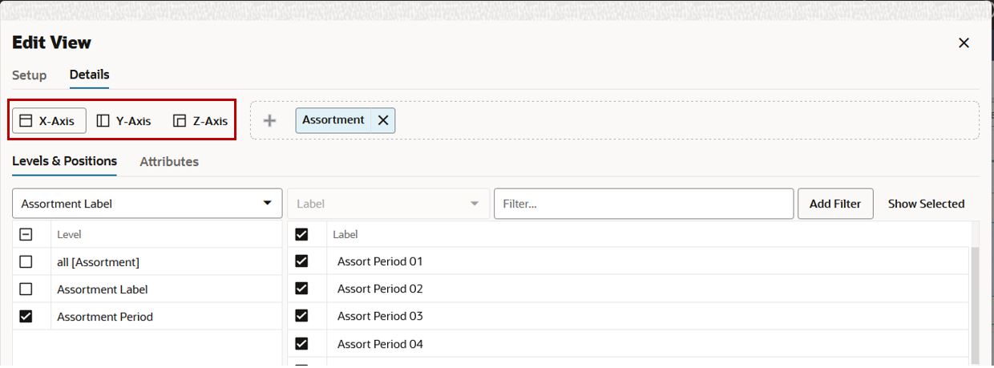This screenshot has width=994, height=368.
Task: Click the Add Filter button
Action: tap(835, 204)
